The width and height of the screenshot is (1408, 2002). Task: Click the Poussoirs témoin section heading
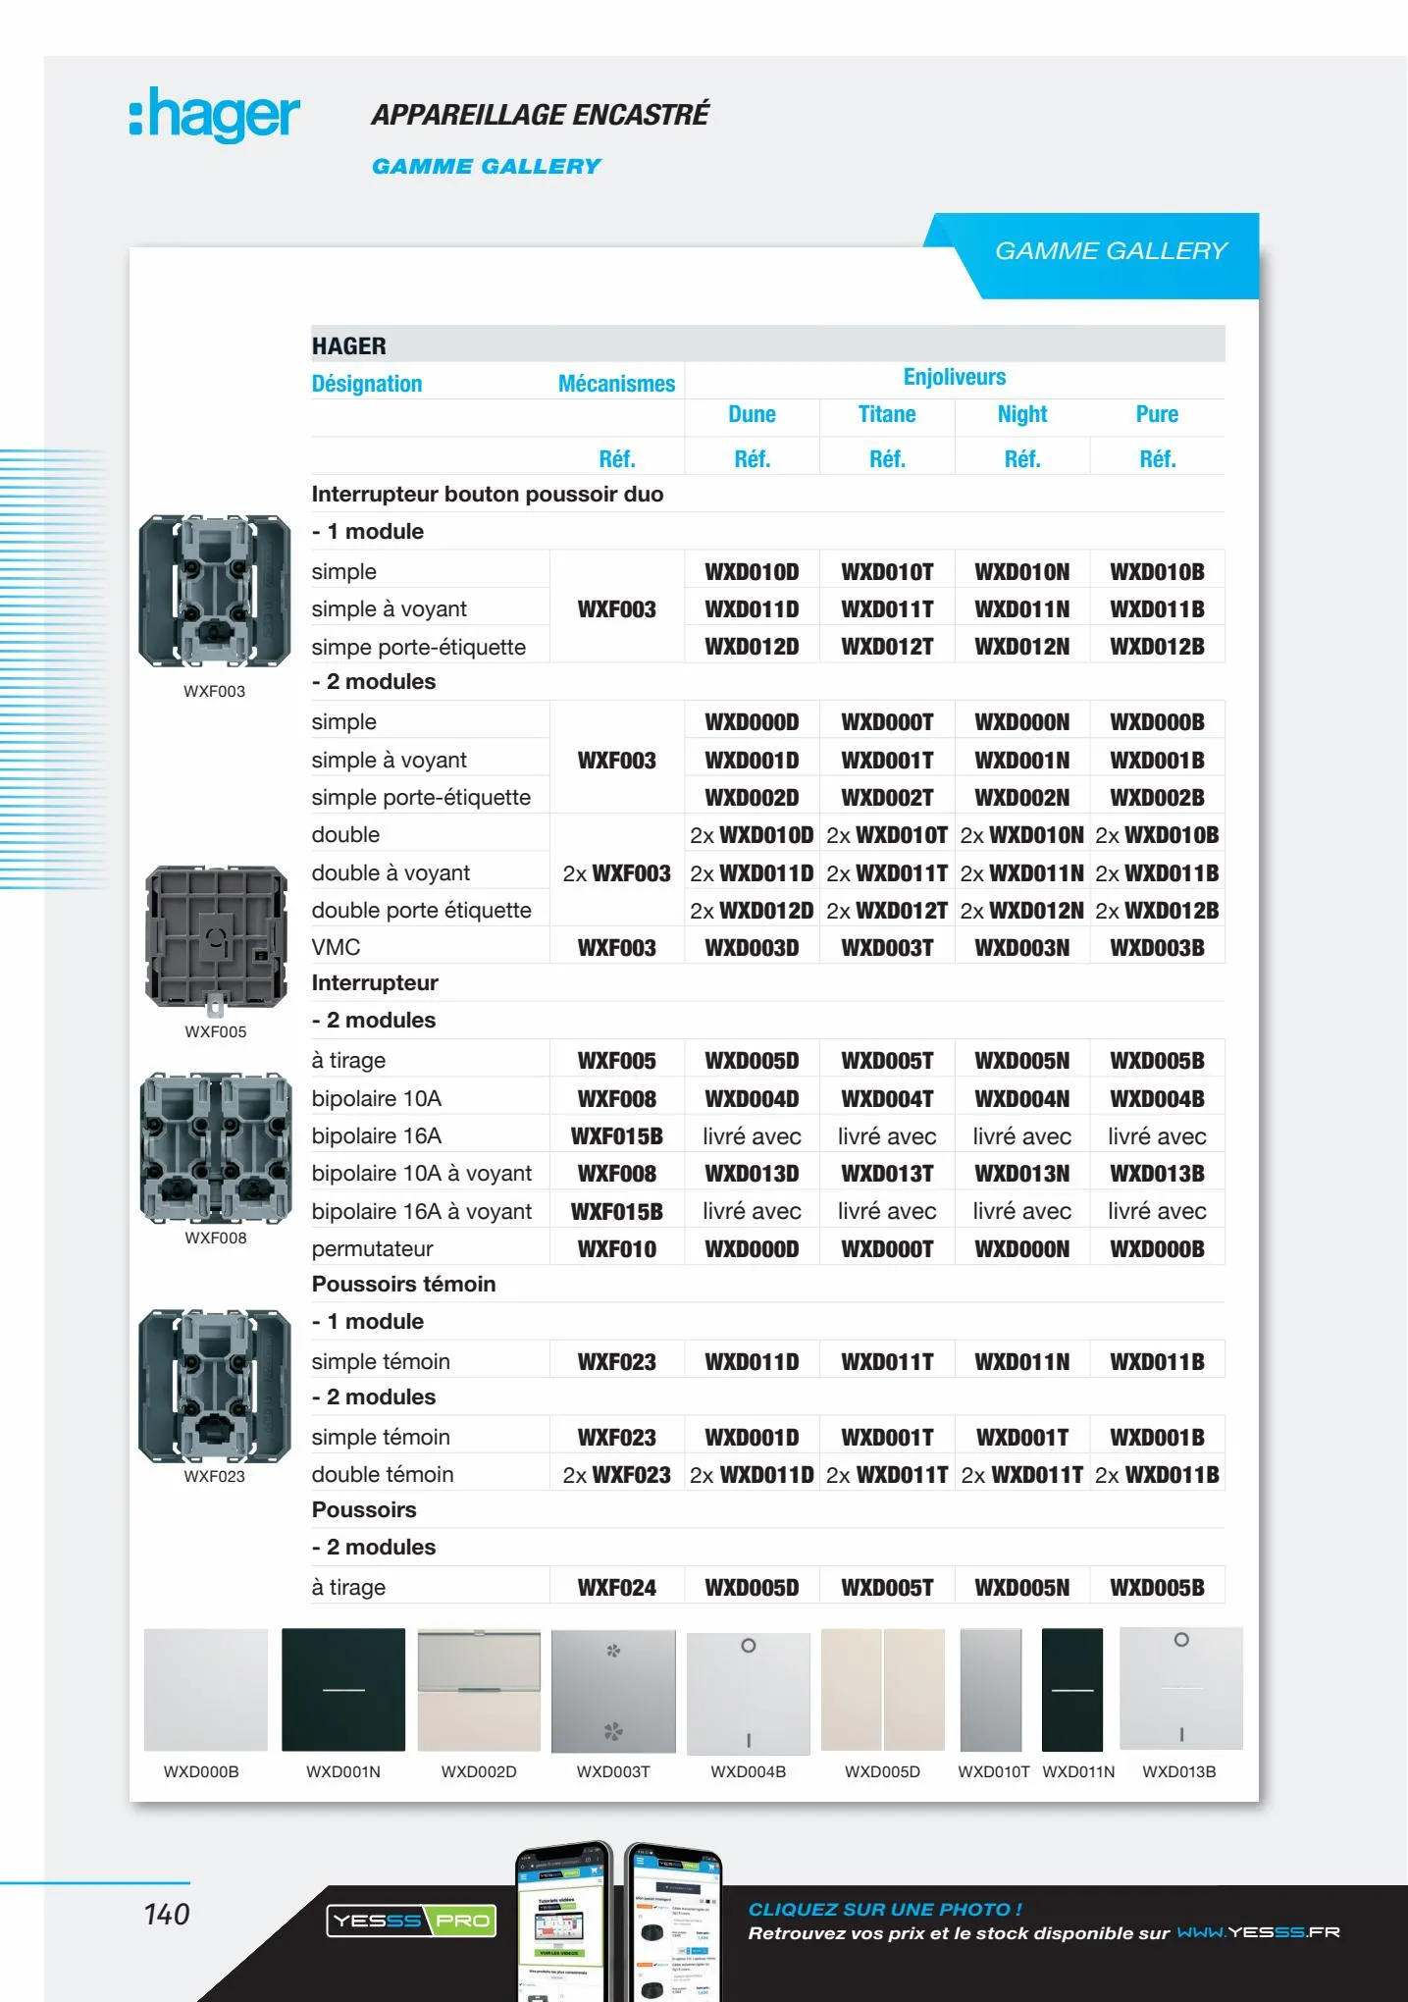(403, 1285)
